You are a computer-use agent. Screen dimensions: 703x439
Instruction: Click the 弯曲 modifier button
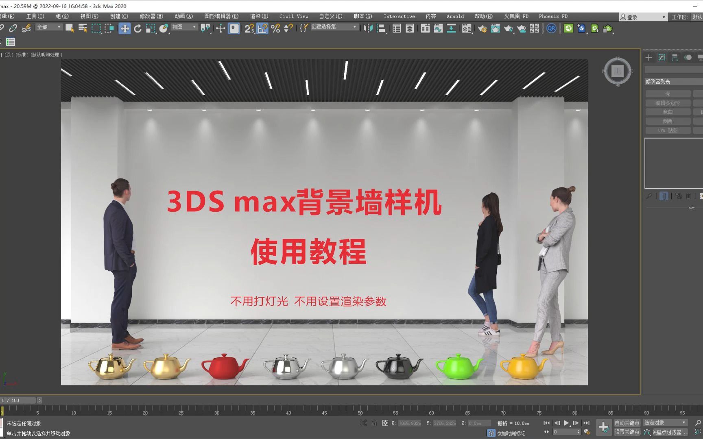[x=668, y=112]
